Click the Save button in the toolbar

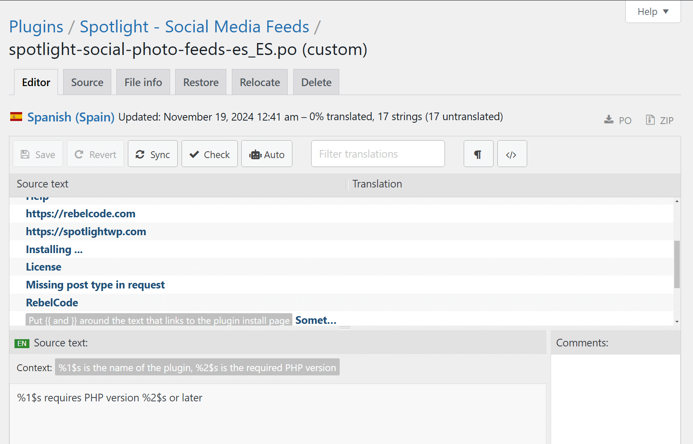pyautogui.click(x=38, y=154)
